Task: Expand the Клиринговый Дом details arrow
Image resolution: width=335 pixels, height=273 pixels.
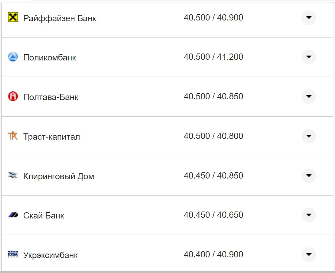Action: 309,175
